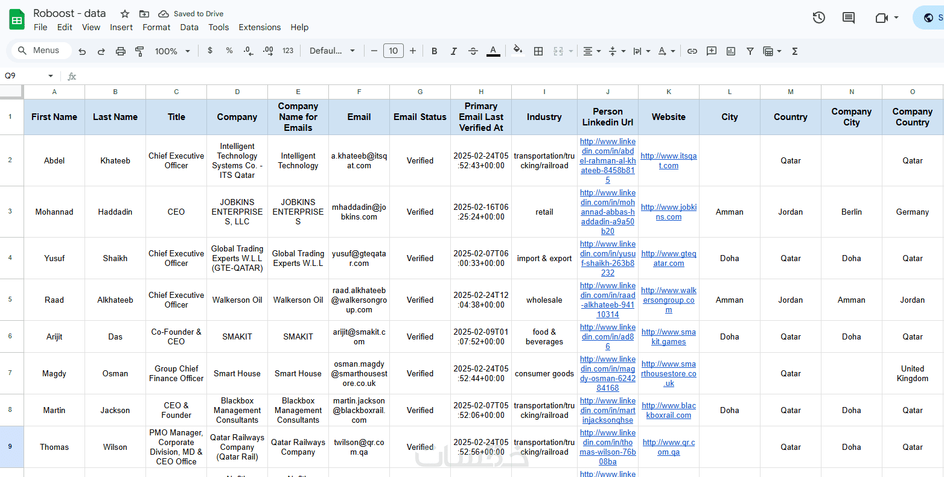The image size is (944, 477).
Task: Start a Meet call with camera icon
Action: coord(881,17)
